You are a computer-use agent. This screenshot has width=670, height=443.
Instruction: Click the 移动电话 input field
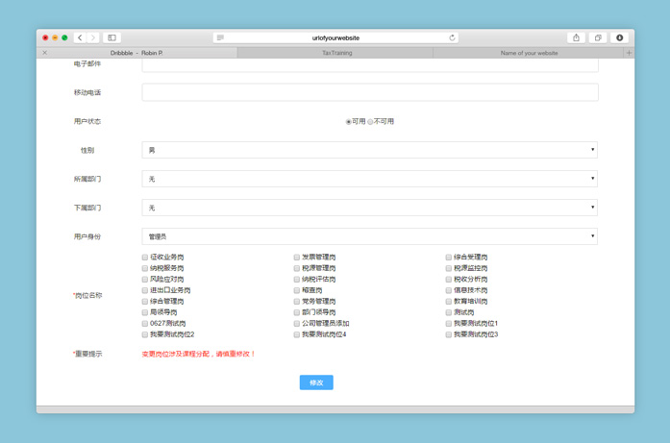click(x=369, y=92)
